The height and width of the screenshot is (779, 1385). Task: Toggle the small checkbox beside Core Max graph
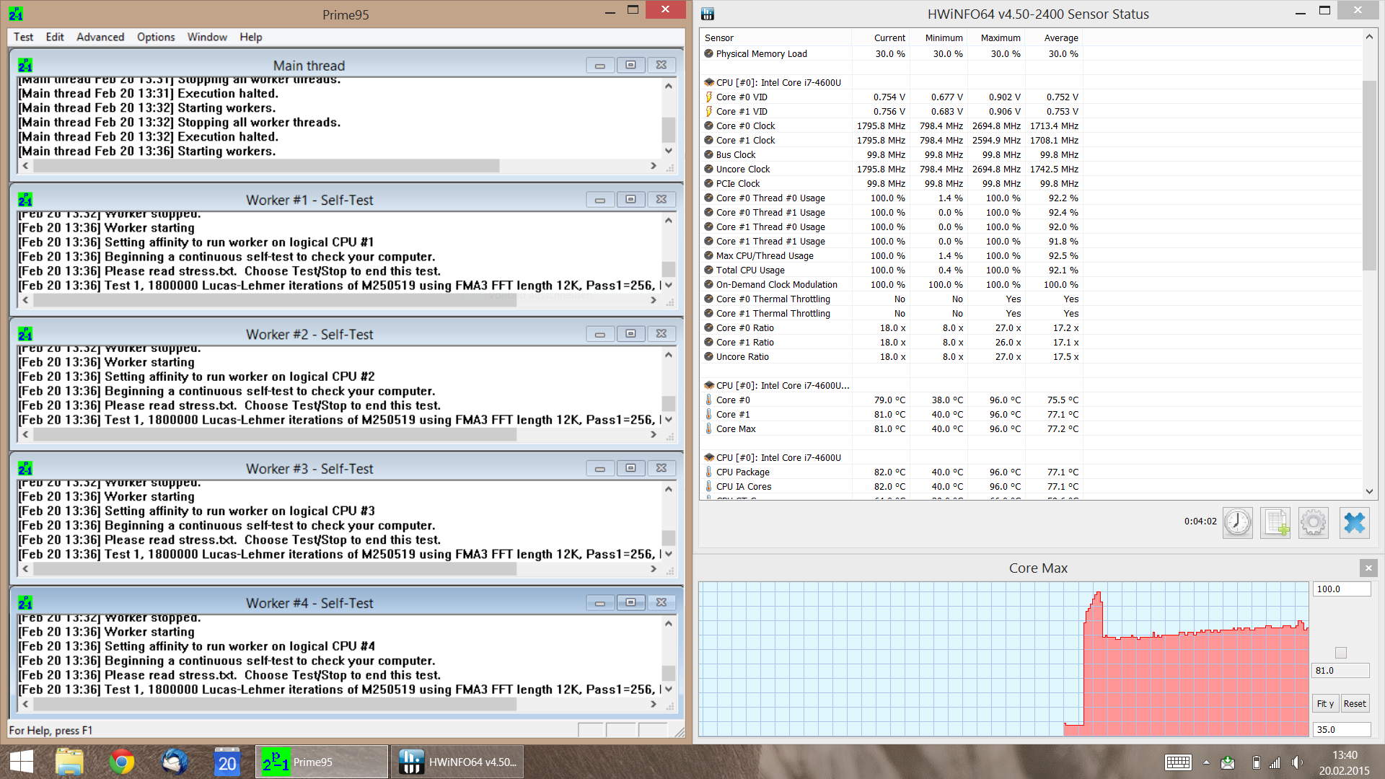pos(1341,653)
